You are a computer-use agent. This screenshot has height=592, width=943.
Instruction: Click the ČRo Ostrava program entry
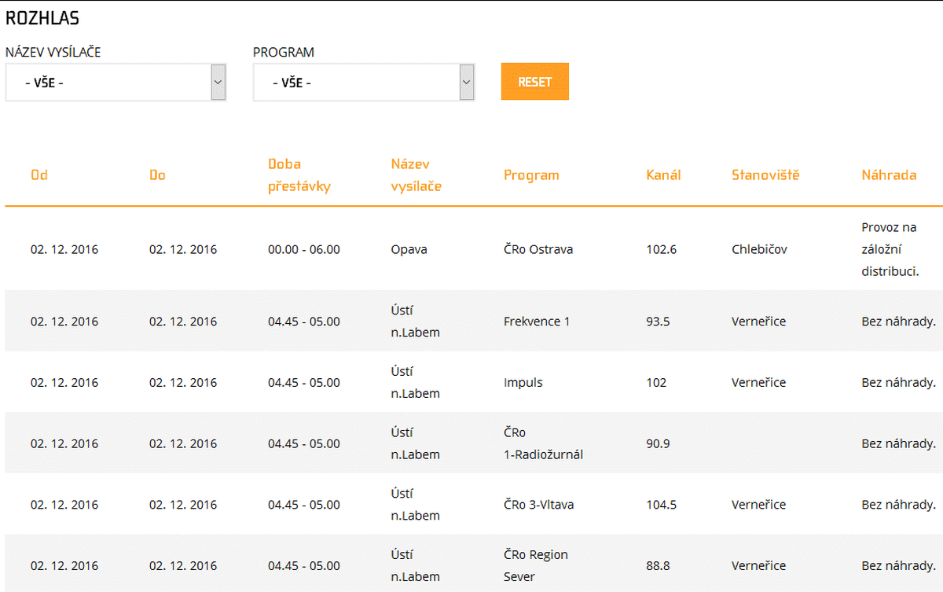(x=538, y=249)
